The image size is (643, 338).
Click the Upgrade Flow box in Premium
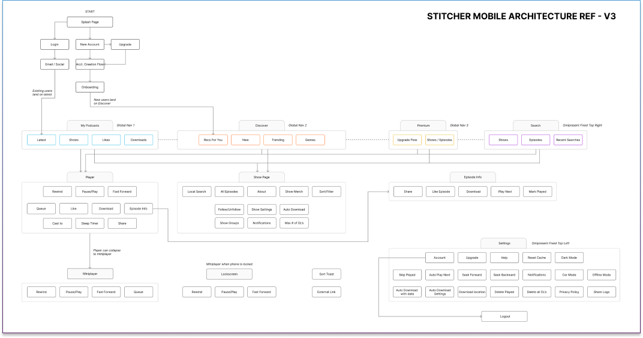tap(407, 140)
